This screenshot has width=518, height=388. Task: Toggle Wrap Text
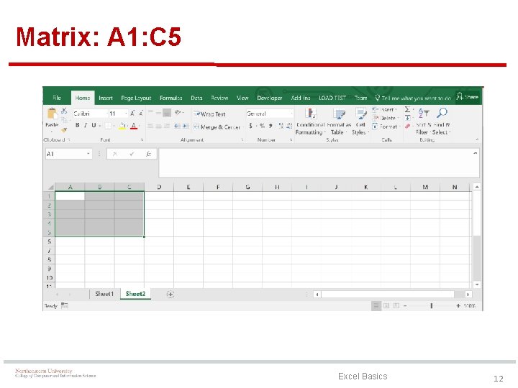point(209,114)
